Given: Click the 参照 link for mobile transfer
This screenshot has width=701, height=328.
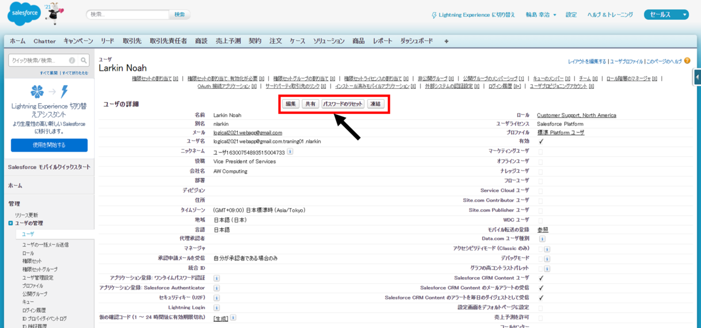Looking at the screenshot, I should click(x=542, y=229).
